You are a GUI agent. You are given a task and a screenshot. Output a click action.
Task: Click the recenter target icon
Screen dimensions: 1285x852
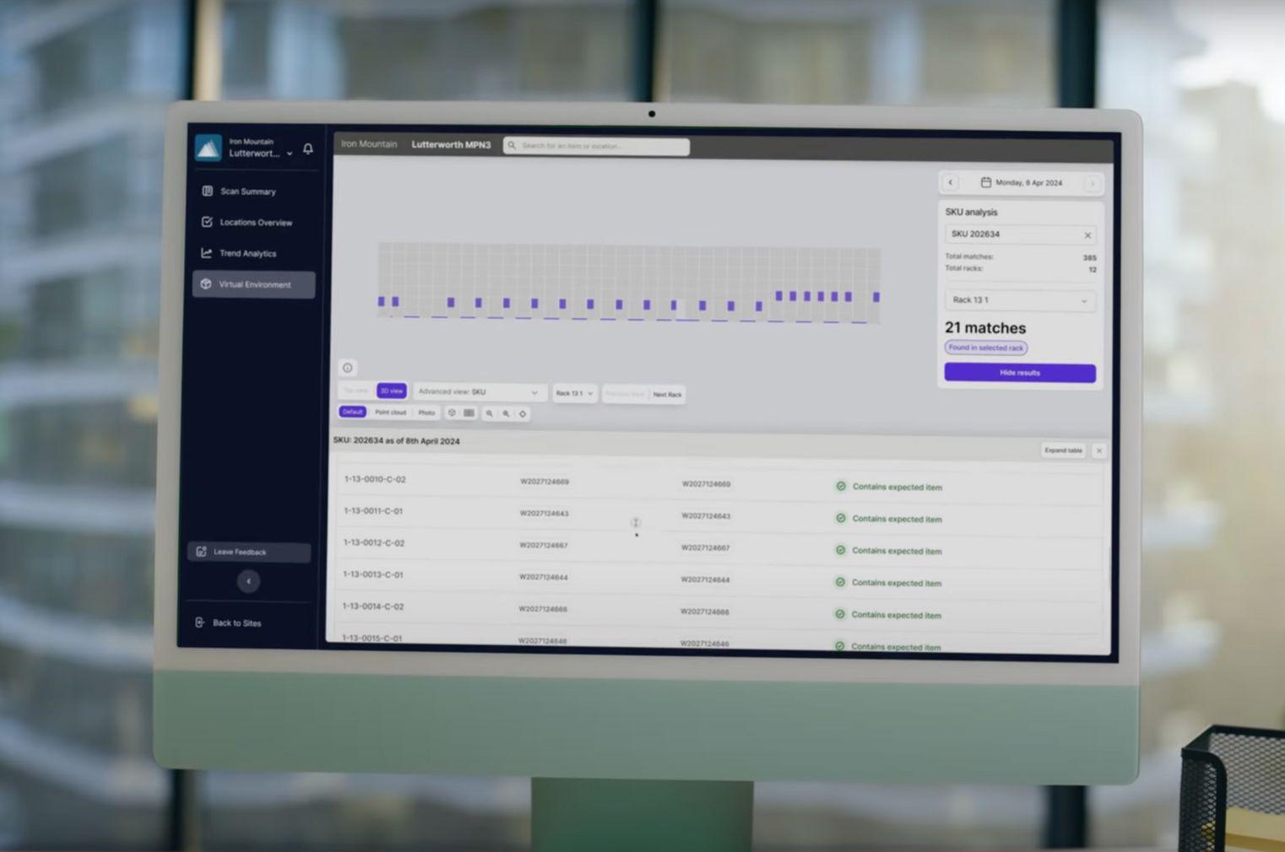(523, 413)
